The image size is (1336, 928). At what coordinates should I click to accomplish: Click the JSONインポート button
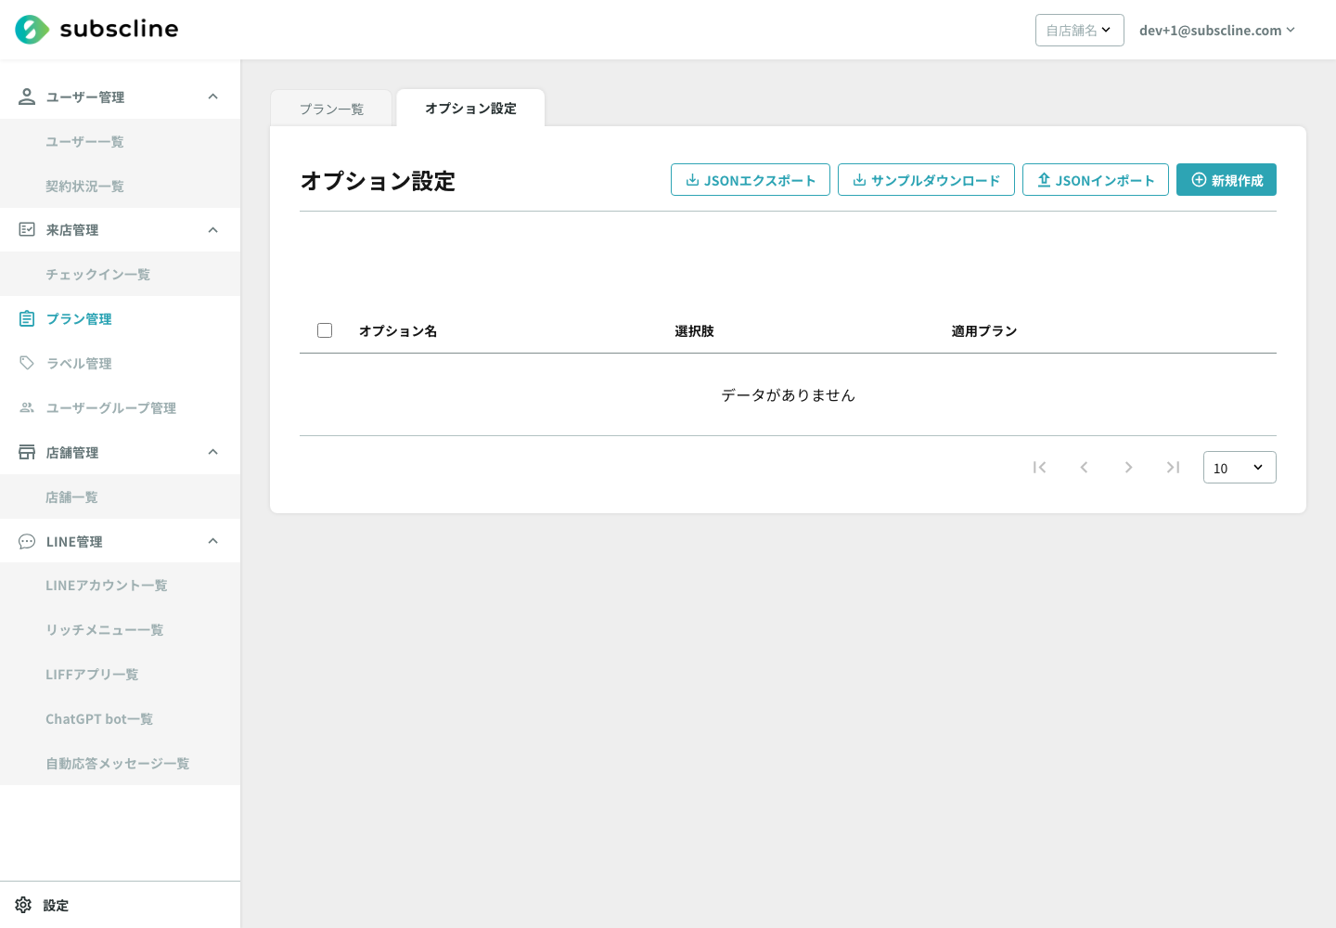1096,179
